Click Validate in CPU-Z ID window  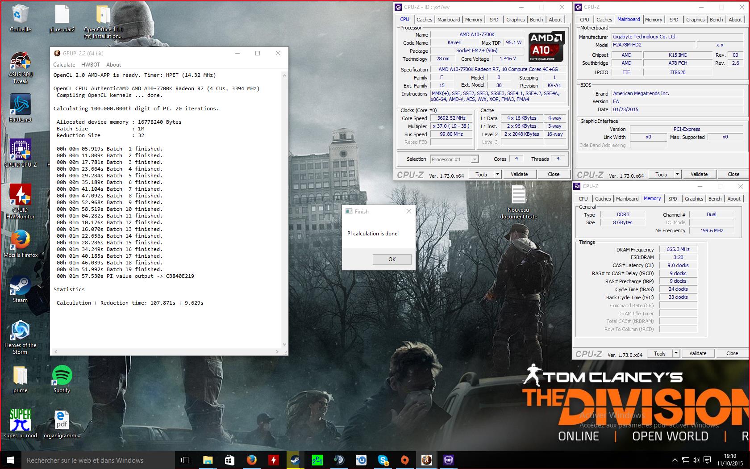click(x=519, y=174)
